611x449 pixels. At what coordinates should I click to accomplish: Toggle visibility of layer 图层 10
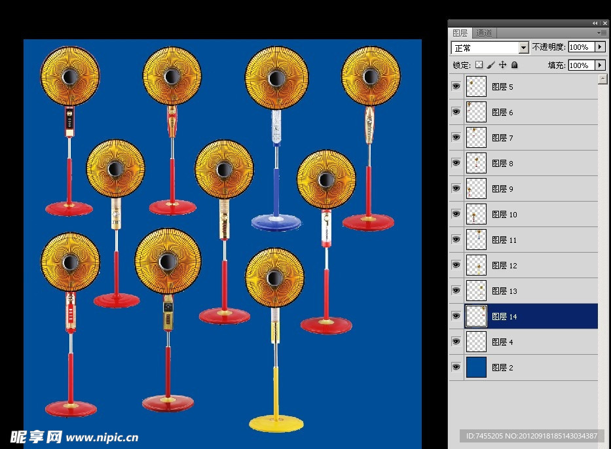(x=456, y=214)
